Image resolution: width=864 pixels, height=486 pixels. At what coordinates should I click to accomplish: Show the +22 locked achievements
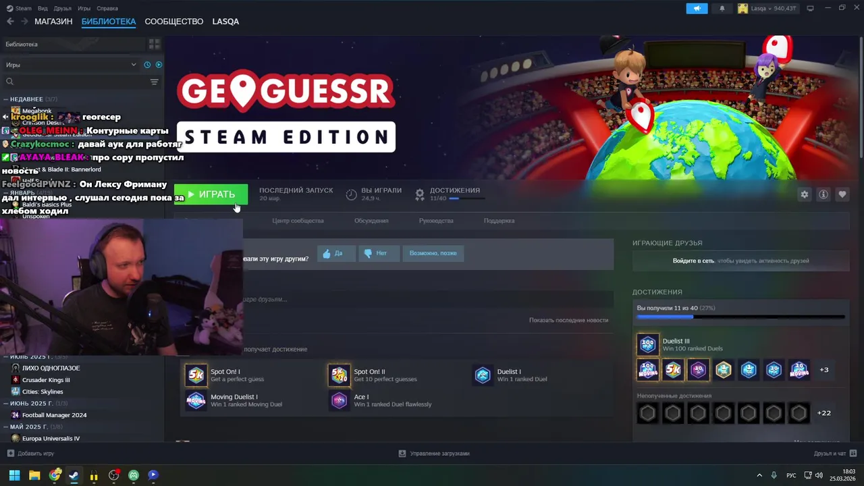[x=823, y=413]
